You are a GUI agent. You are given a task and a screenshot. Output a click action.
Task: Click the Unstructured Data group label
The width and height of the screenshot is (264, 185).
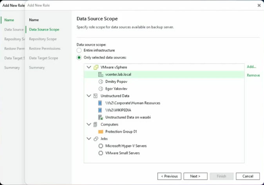[x=115, y=96]
